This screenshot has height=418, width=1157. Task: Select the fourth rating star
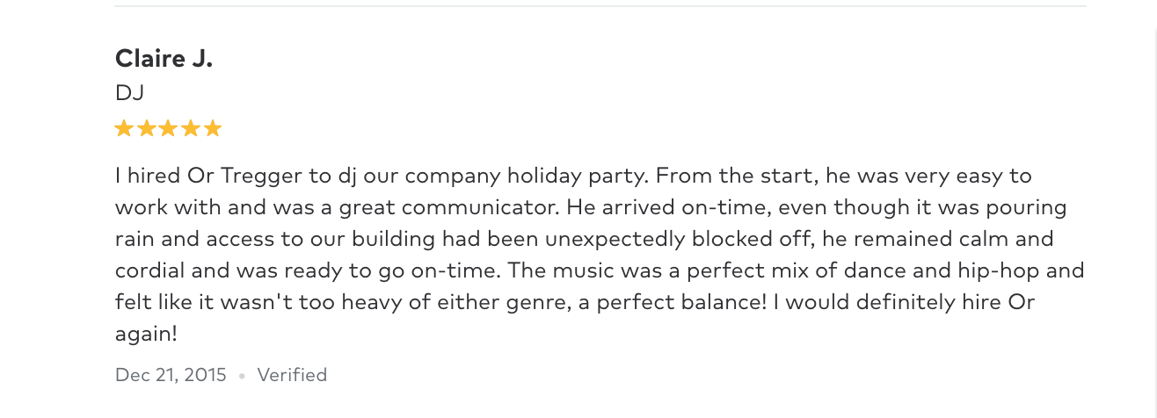(x=190, y=129)
